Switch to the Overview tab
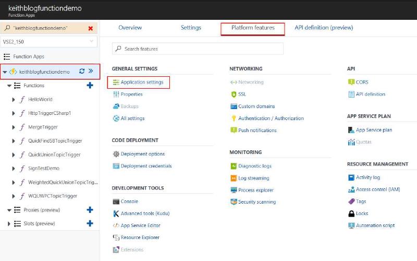417x261 pixels. tap(130, 28)
